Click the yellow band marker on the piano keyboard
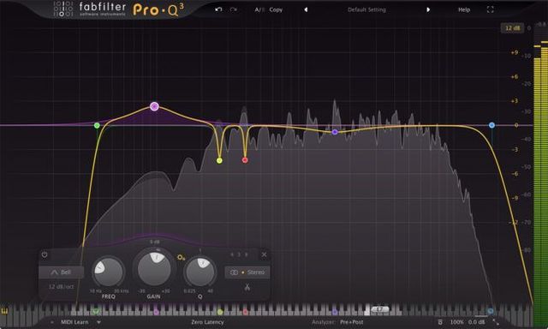 (x=220, y=312)
